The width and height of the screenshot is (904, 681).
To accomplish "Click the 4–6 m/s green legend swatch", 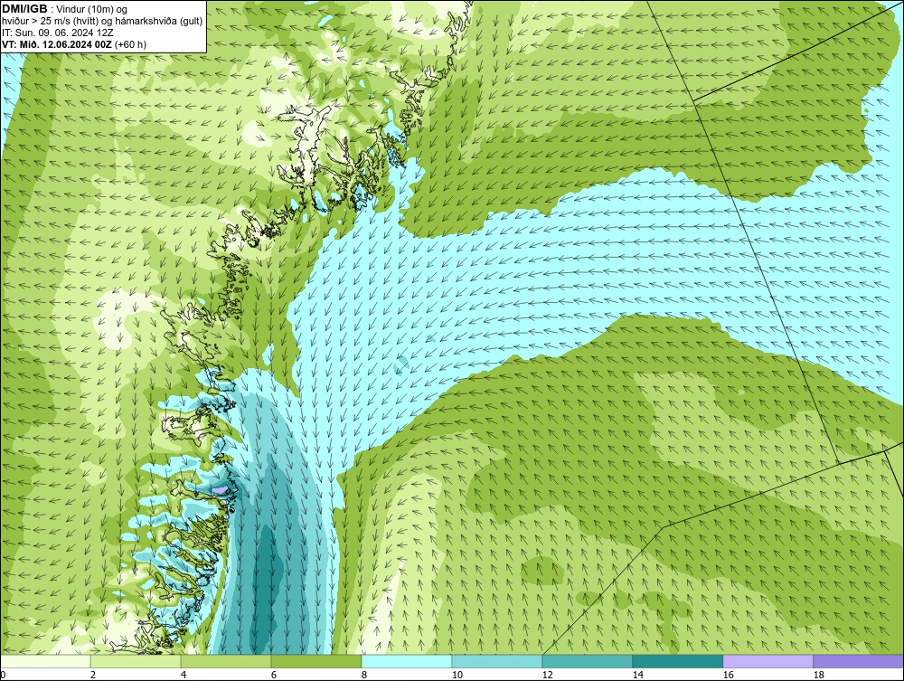I will click(226, 661).
